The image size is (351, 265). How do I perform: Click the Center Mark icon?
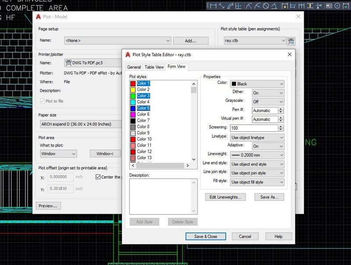pos(337,6)
